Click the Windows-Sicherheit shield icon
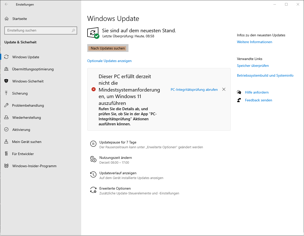Viewport: 304px width, 236px height. (x=7, y=81)
